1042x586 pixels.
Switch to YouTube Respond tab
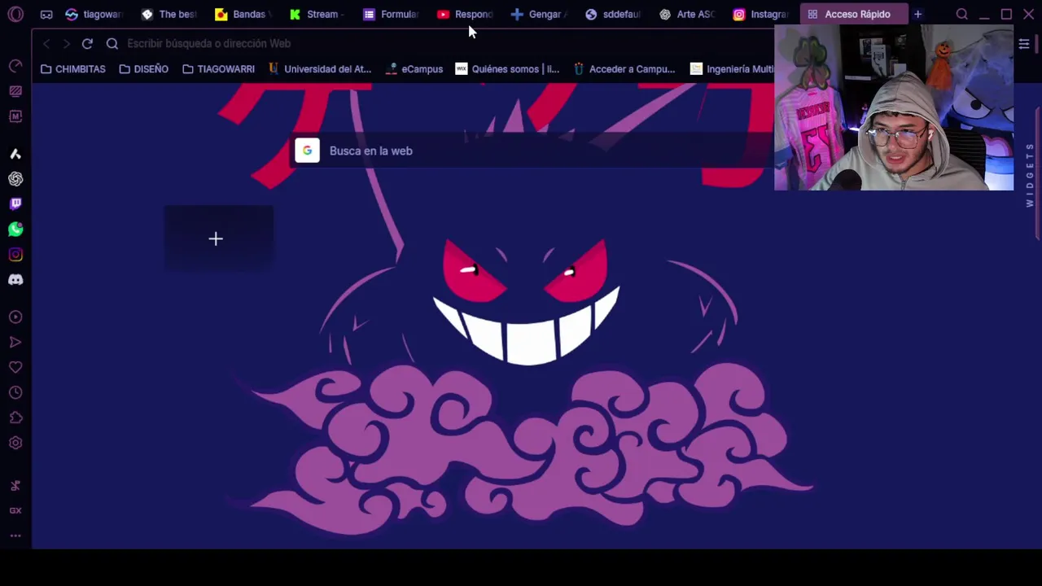(x=466, y=14)
